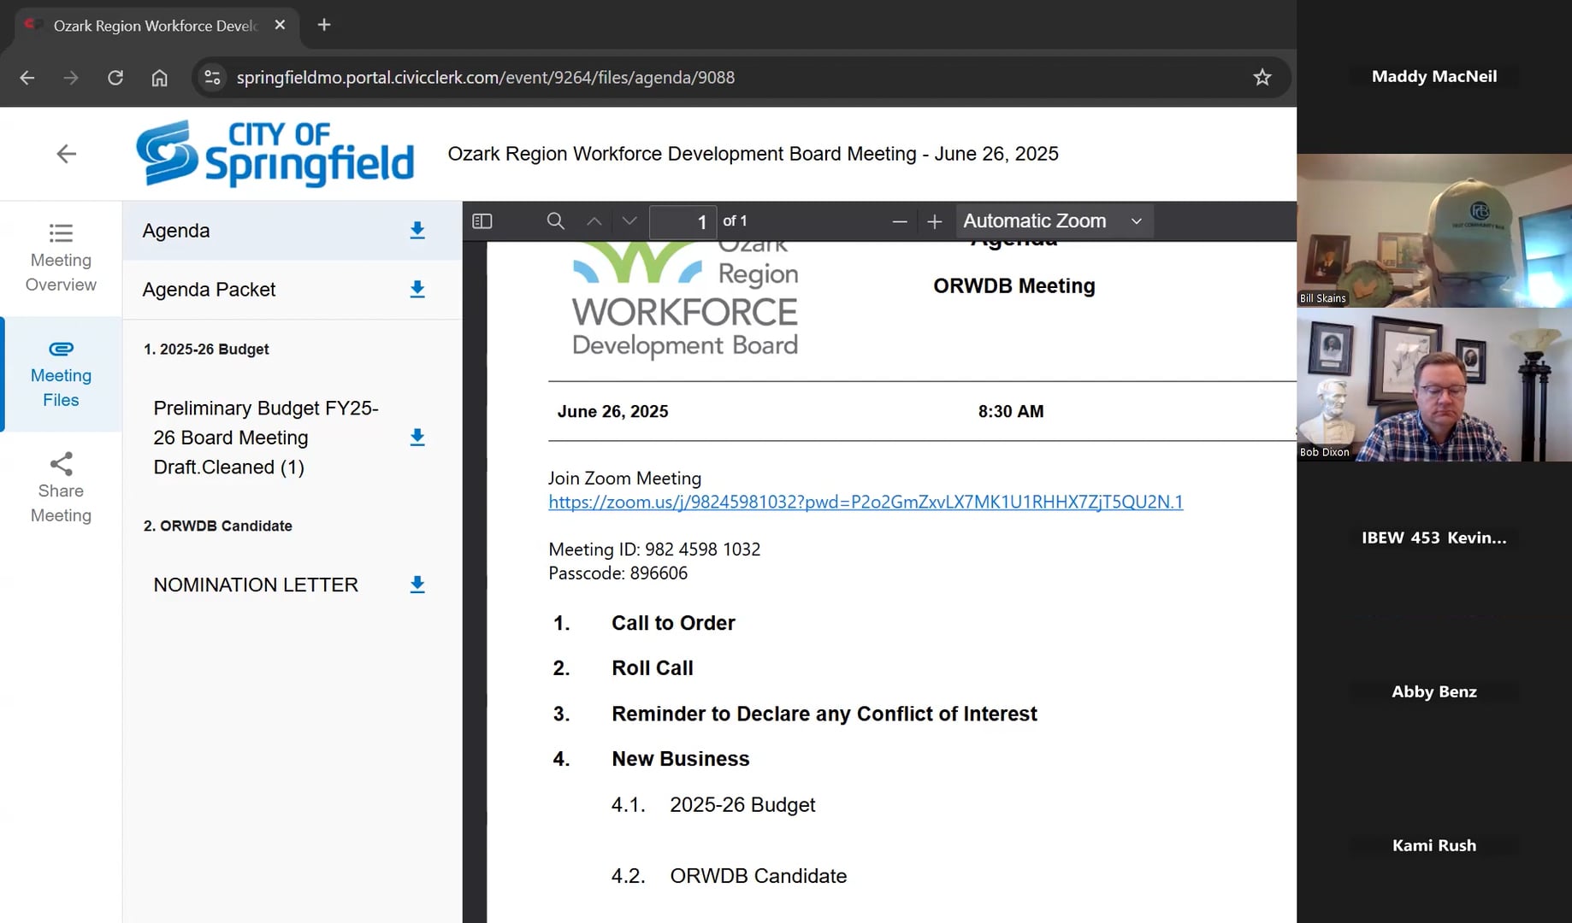Screen dimensions: 1572x923
Task: Zoom in on the PDF document
Action: pos(934,220)
